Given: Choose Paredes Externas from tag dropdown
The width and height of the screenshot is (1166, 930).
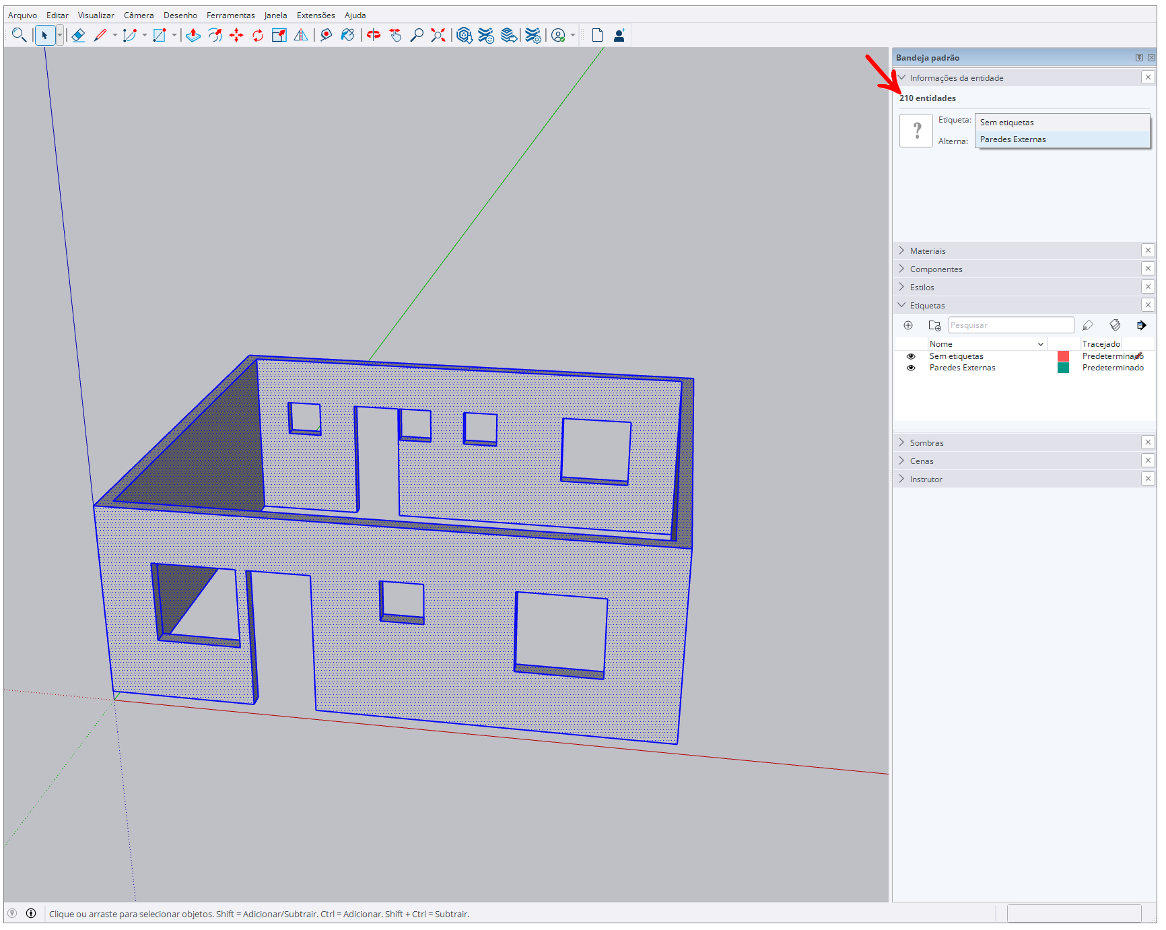Looking at the screenshot, I should (x=1013, y=139).
